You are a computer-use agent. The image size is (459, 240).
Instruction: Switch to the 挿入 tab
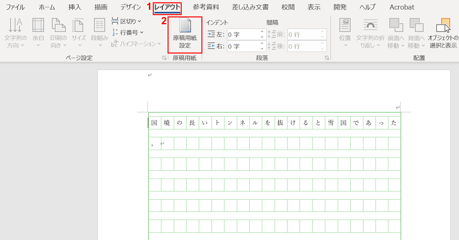(75, 7)
